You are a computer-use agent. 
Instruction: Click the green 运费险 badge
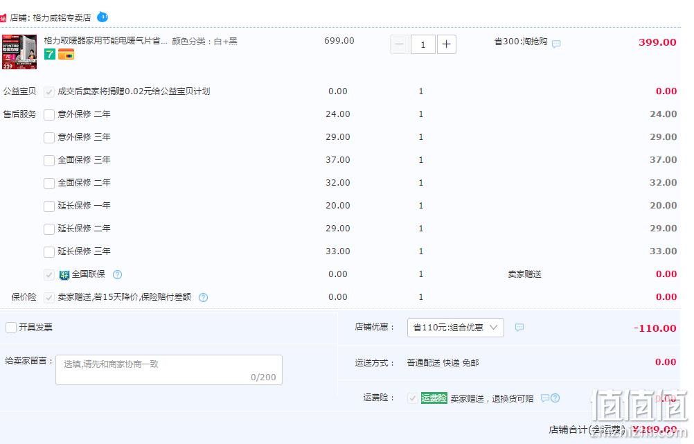coord(434,398)
